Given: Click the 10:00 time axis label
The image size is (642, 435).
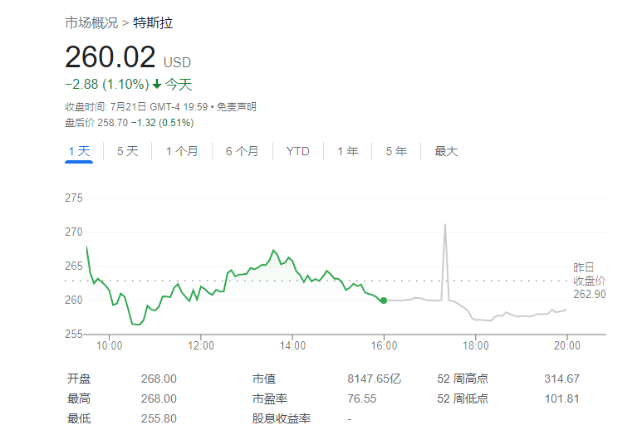Looking at the screenshot, I should (110, 346).
